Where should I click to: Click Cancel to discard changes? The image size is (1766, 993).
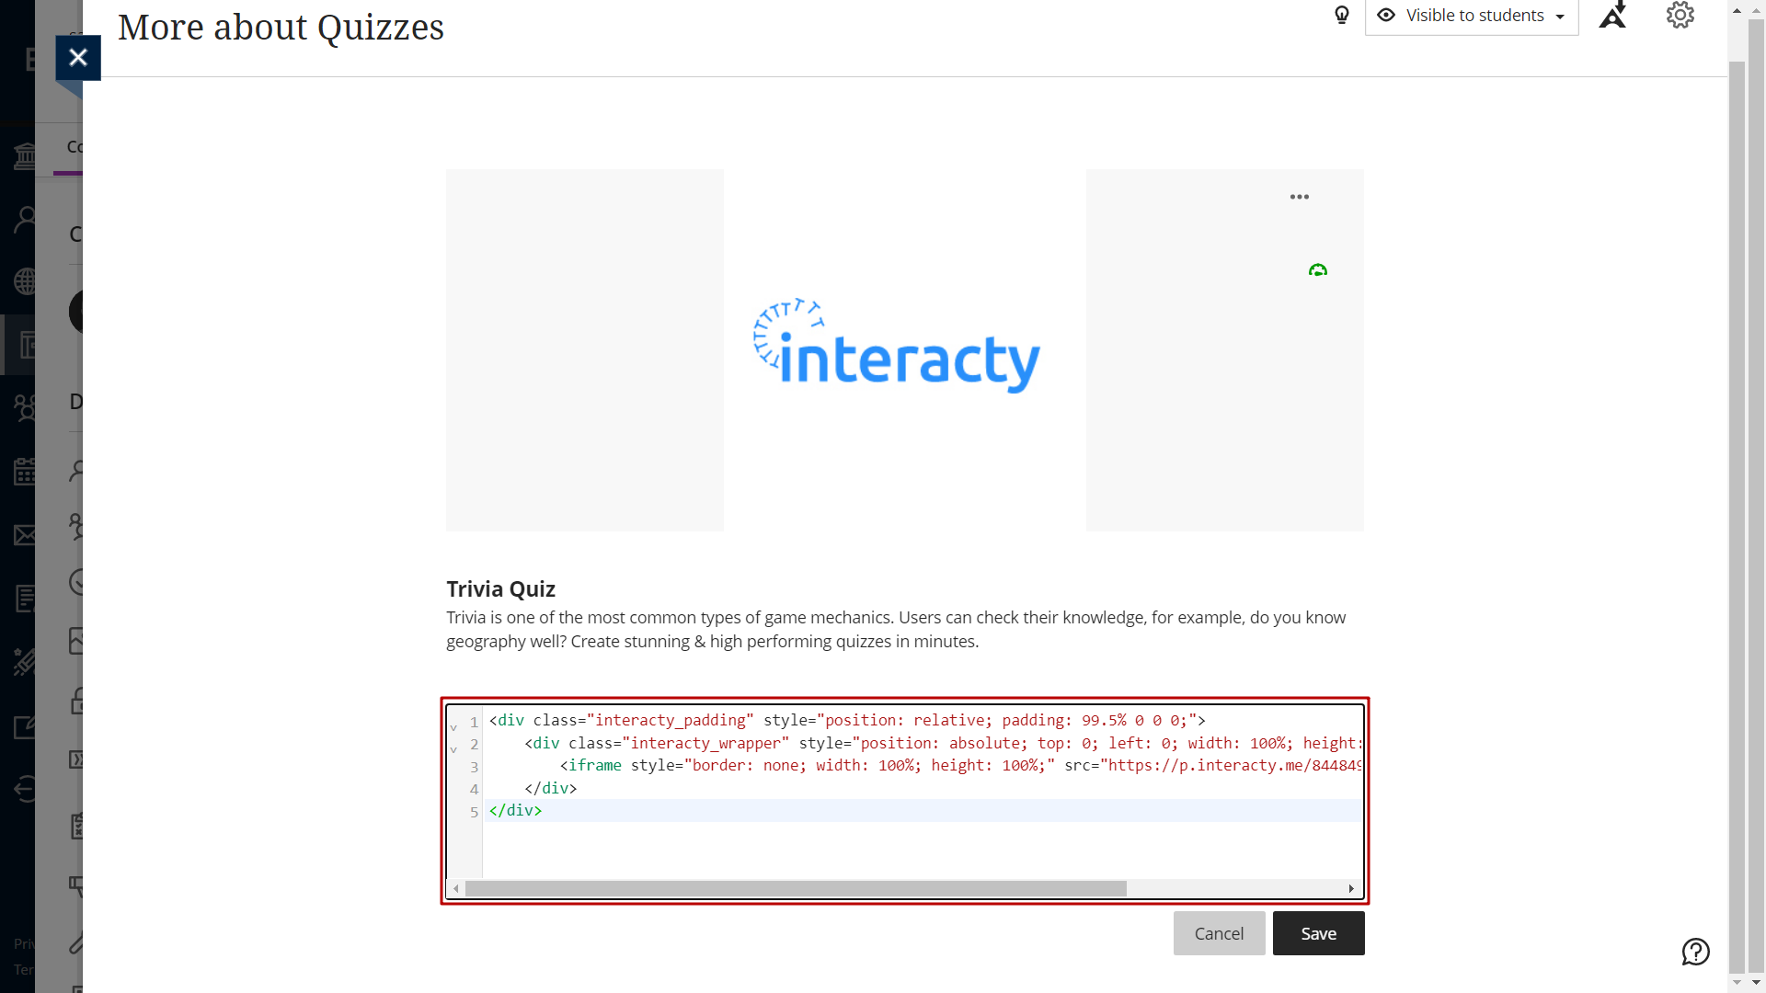pyautogui.click(x=1219, y=933)
